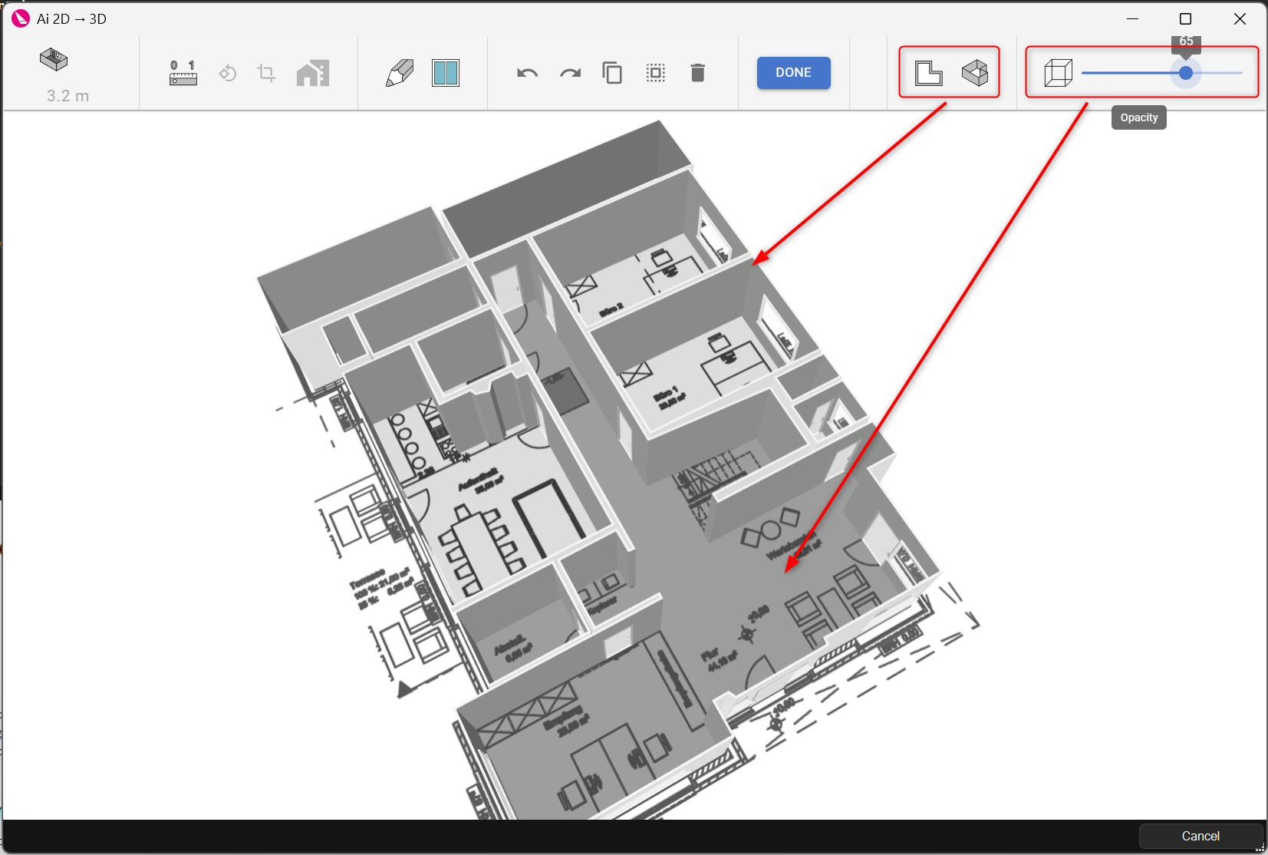Click the building detect icon
The width and height of the screenshot is (1268, 855).
click(313, 73)
